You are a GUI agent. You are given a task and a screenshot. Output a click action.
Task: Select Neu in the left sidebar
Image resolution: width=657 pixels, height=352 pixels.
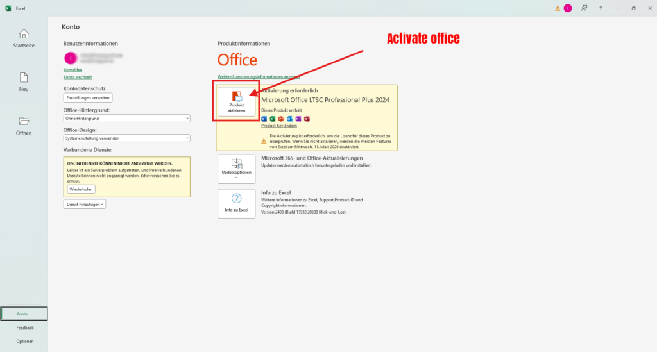pos(24,82)
